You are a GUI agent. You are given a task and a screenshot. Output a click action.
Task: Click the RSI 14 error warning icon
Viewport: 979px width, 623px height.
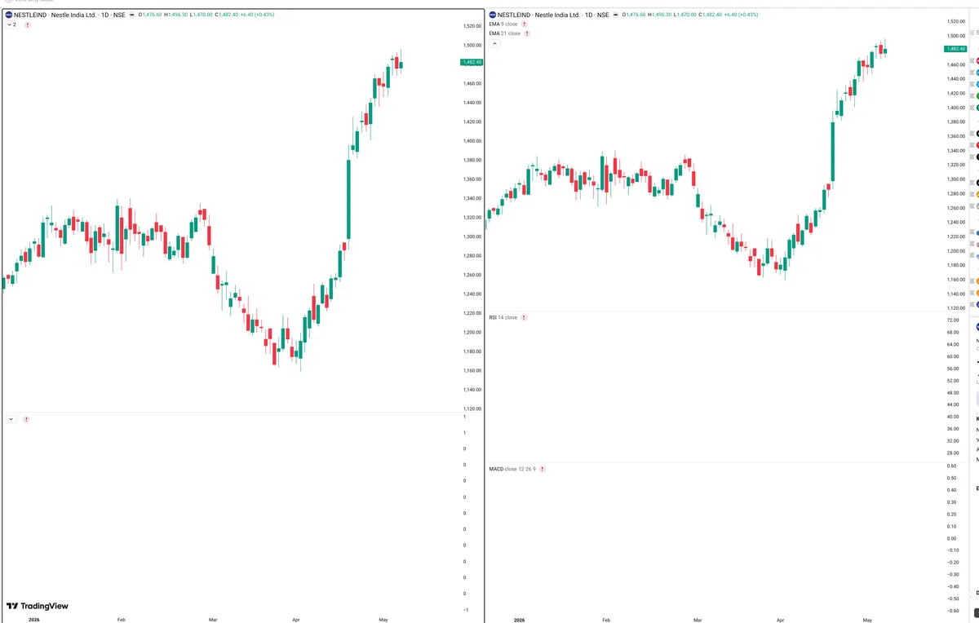pyautogui.click(x=523, y=317)
